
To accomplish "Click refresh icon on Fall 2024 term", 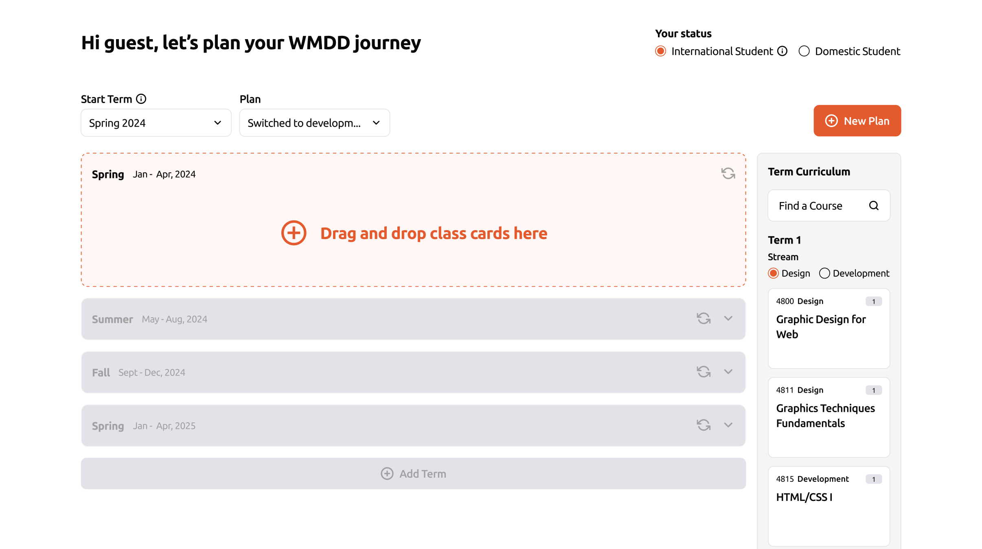I will 703,372.
